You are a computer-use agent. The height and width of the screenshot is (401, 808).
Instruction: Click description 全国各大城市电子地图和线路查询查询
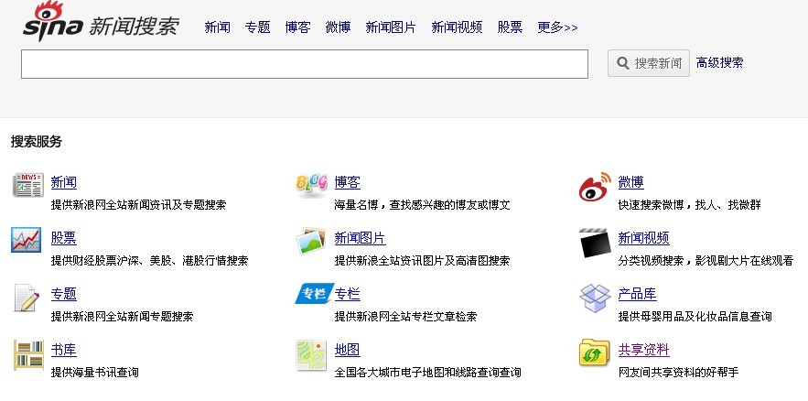(x=427, y=372)
